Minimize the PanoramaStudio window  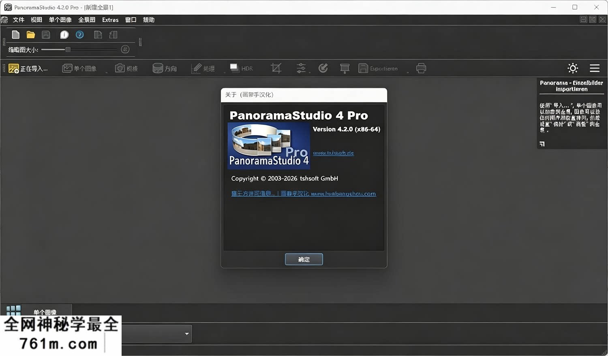click(554, 7)
